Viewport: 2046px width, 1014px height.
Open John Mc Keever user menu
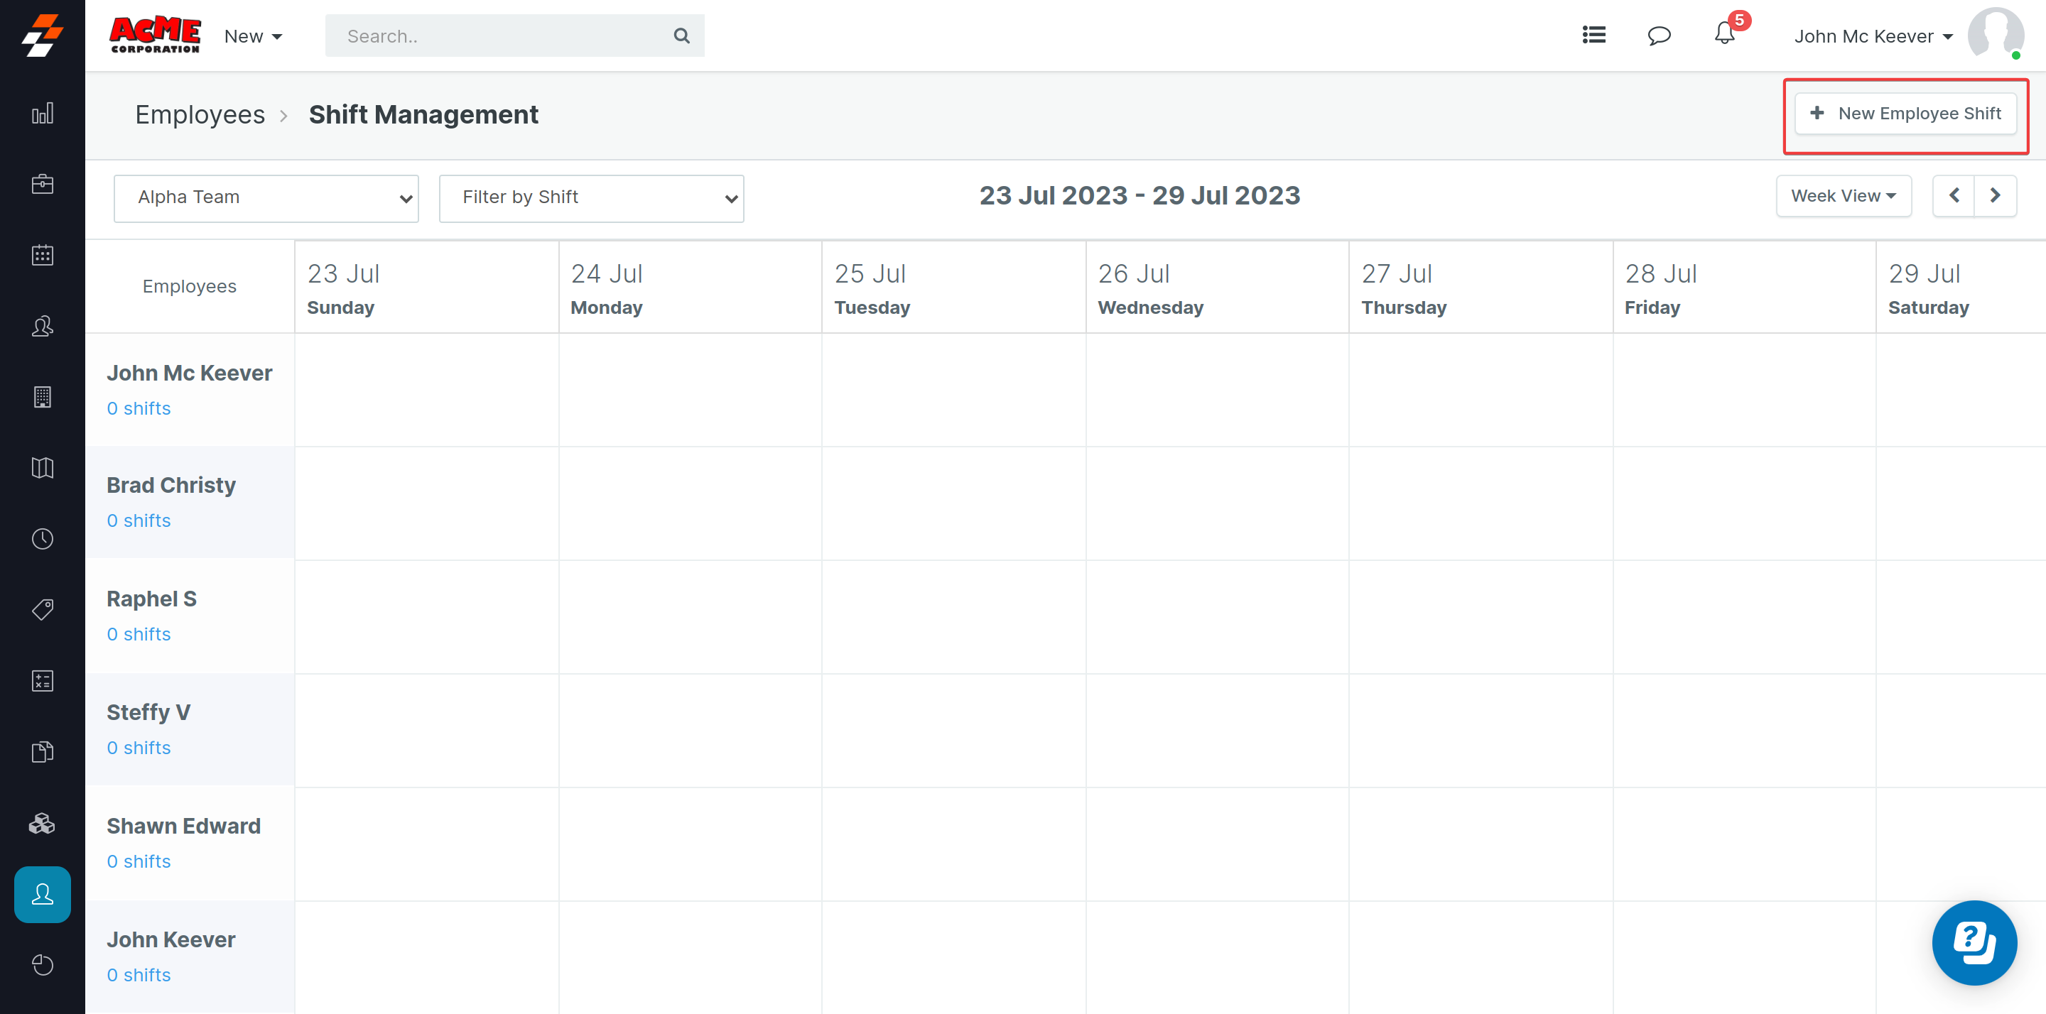(1872, 36)
